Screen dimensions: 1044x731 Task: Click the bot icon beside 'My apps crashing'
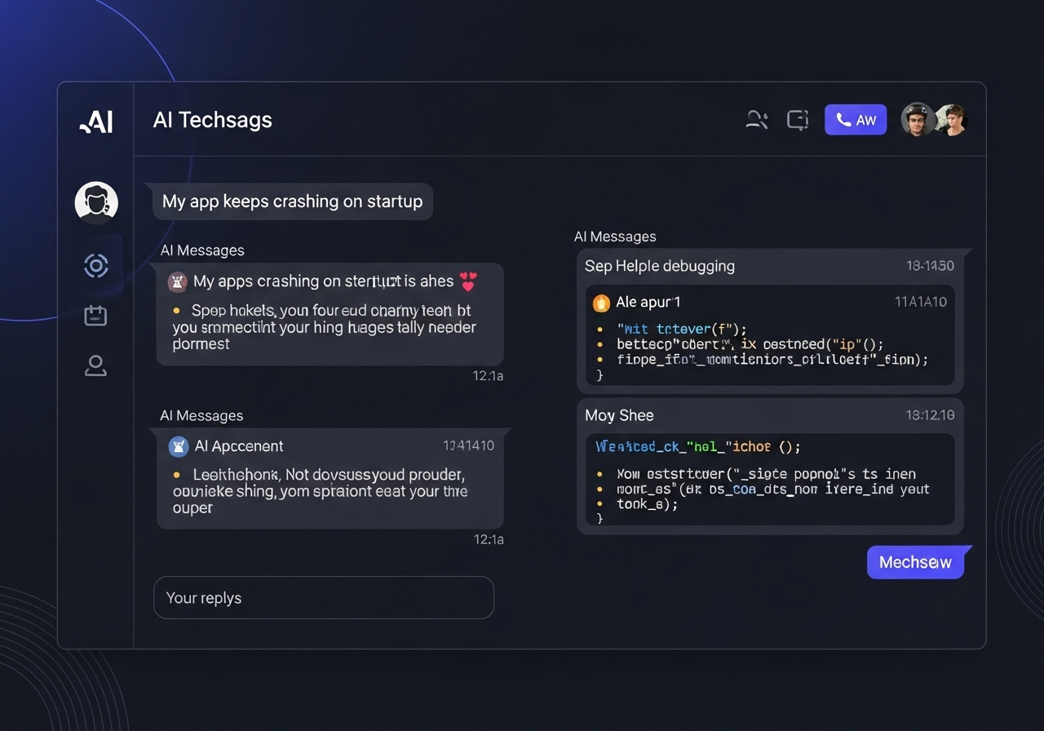tap(177, 281)
